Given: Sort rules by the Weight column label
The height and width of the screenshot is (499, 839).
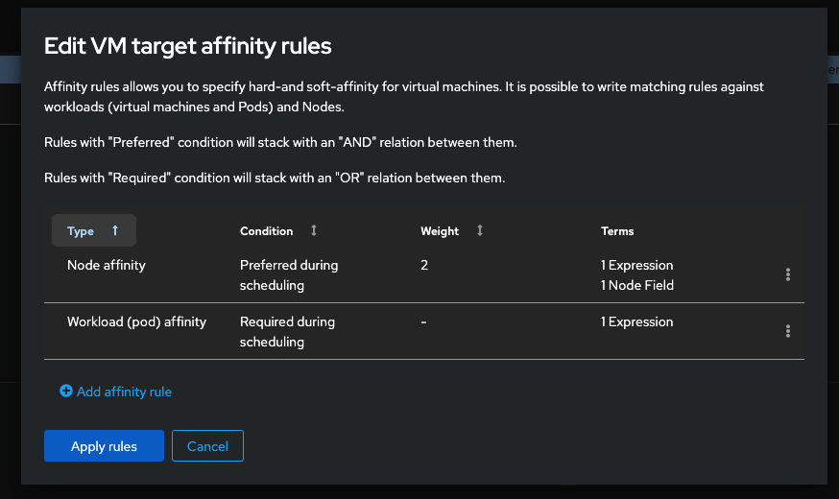Looking at the screenshot, I should (440, 231).
